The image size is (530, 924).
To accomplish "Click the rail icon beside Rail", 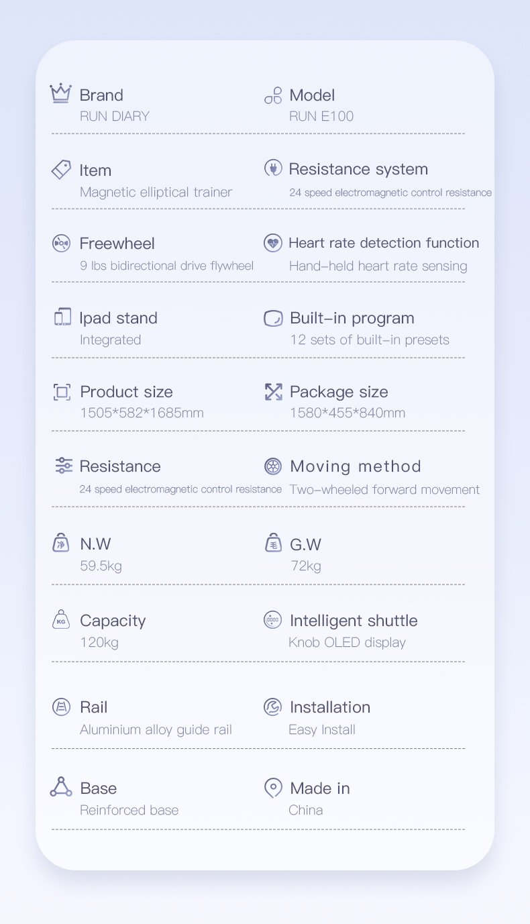I will 61,707.
